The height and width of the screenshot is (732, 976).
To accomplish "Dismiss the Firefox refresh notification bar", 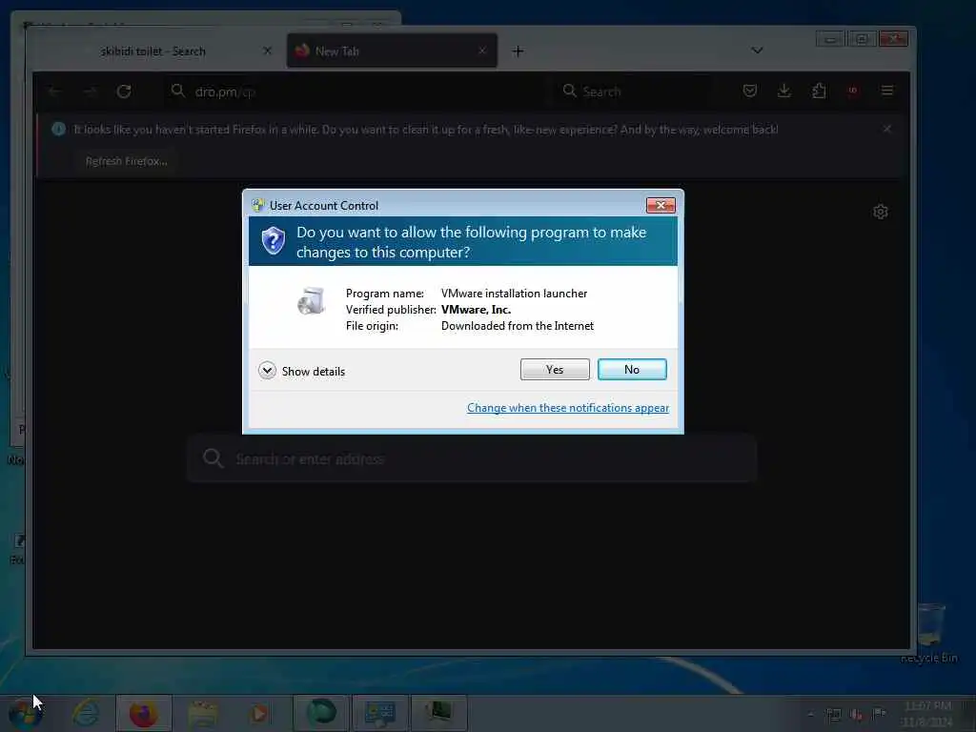I will 887,129.
